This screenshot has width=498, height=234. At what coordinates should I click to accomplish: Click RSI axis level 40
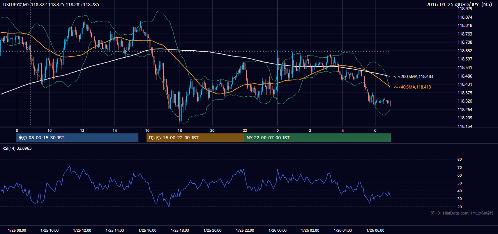click(459, 191)
